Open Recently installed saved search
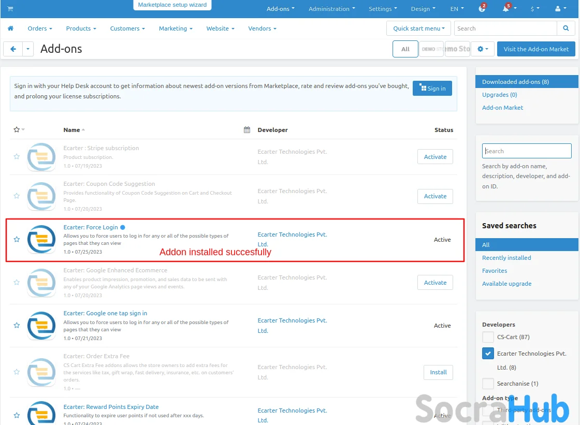The width and height of the screenshot is (580, 425). click(x=506, y=258)
